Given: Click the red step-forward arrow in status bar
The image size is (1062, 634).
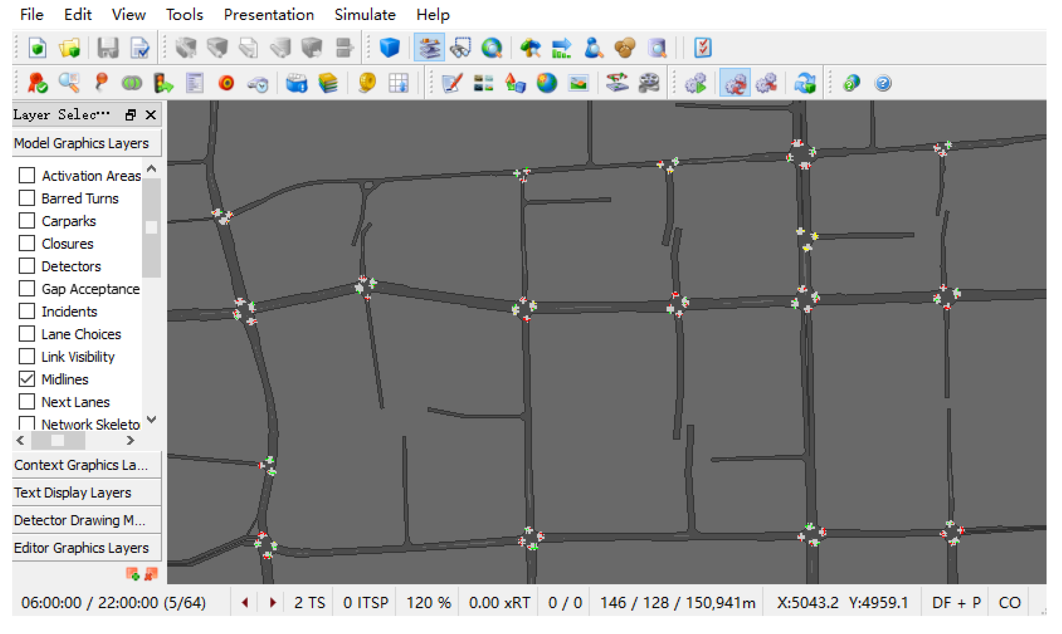Looking at the screenshot, I should point(273,603).
